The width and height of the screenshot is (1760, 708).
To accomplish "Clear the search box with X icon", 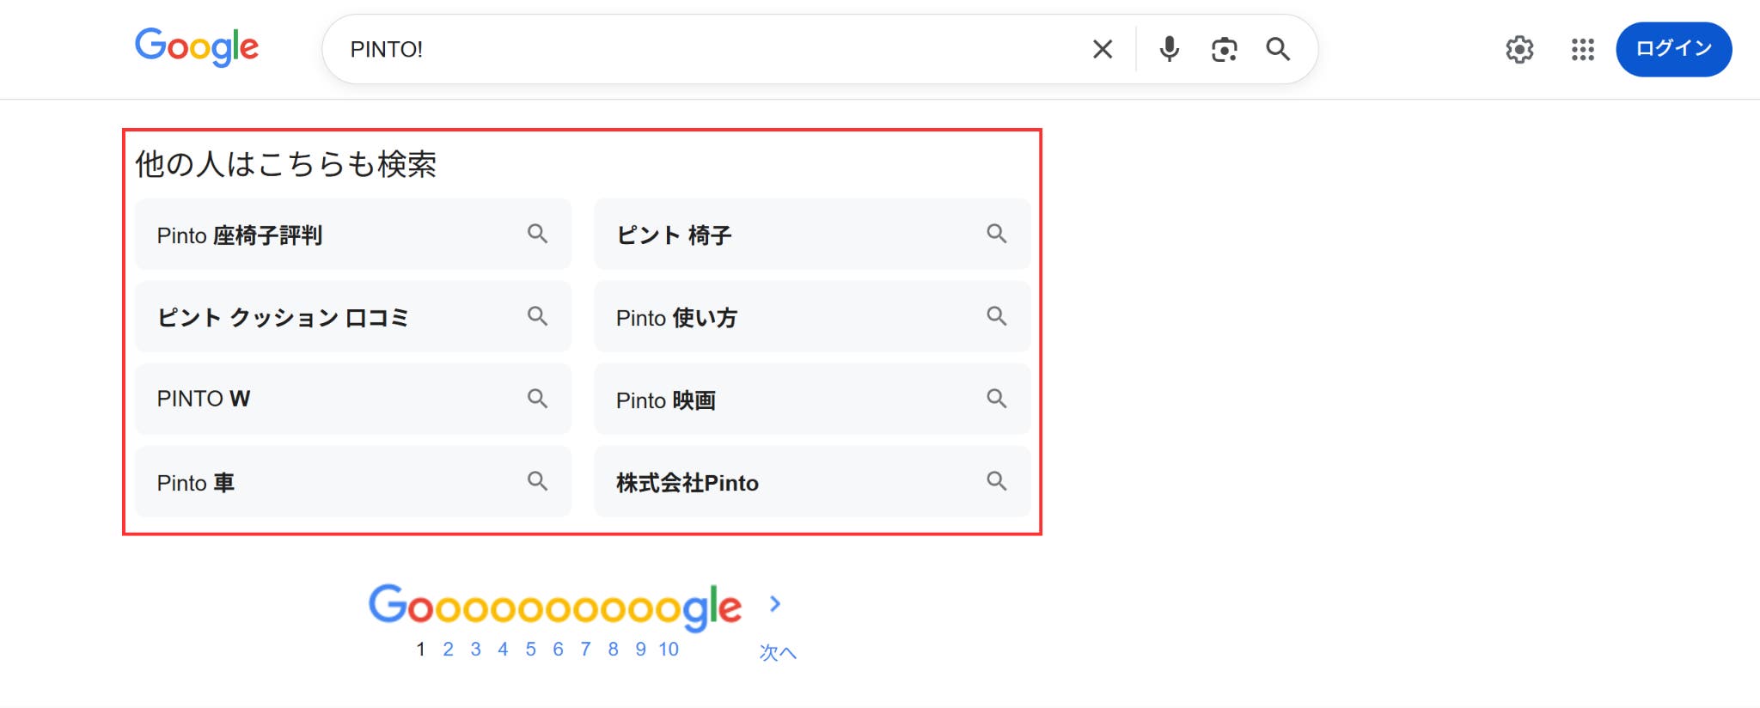I will coord(1103,49).
